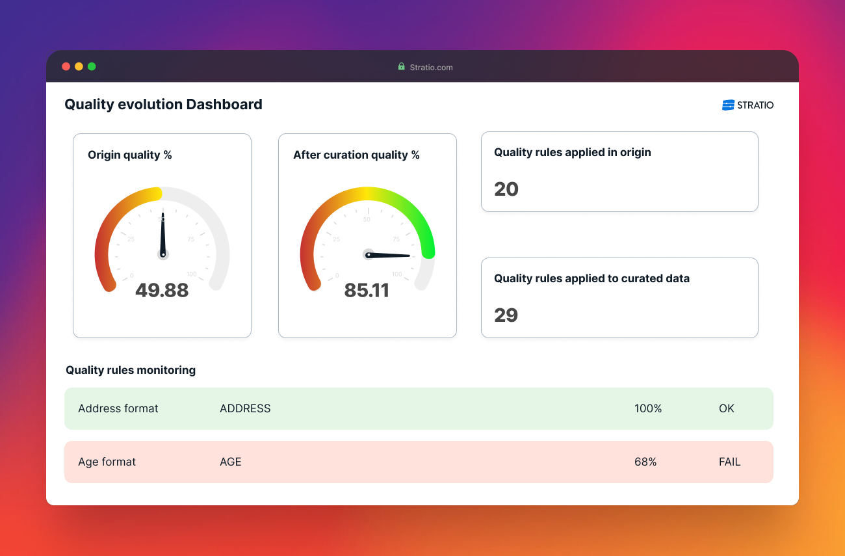
Task: Click the 68% score in Age row
Action: [x=645, y=462]
